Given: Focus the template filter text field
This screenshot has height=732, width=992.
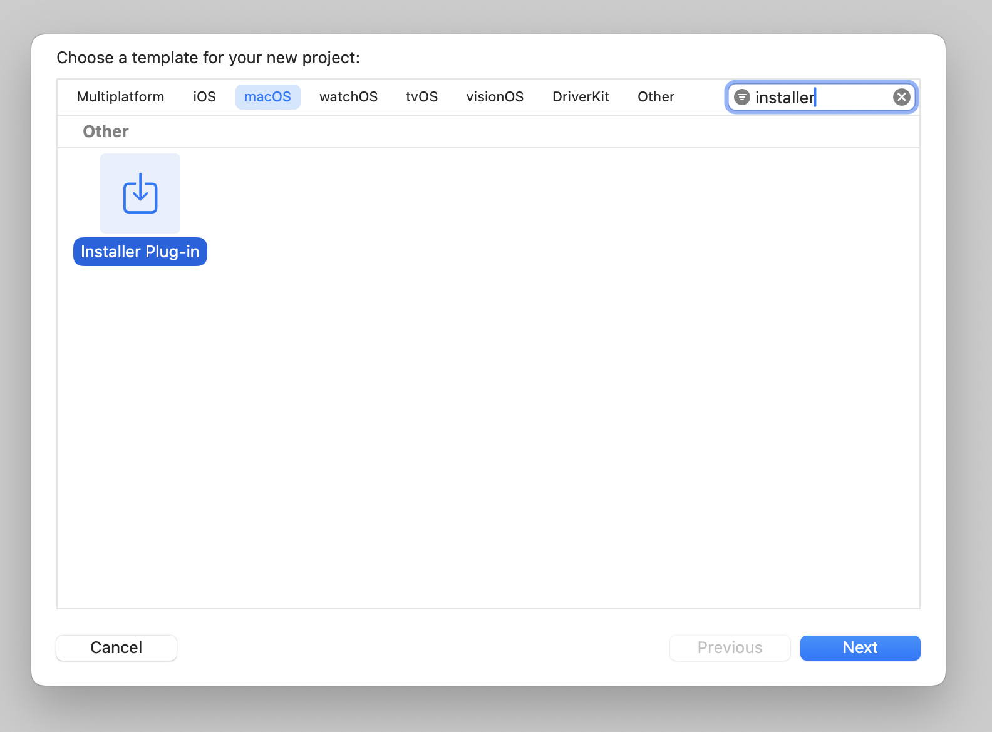Looking at the screenshot, I should [820, 97].
